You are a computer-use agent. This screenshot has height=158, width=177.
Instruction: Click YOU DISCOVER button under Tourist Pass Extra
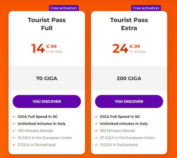click(129, 101)
